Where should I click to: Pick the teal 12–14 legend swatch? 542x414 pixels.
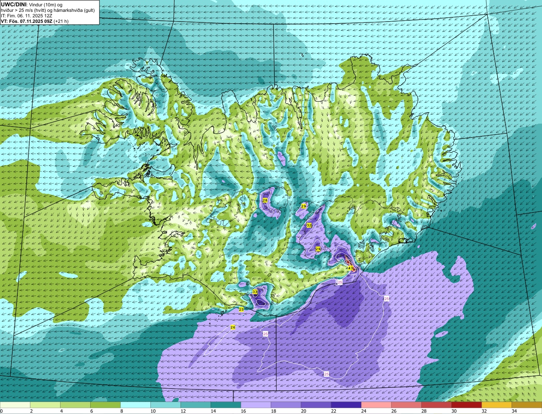[x=196, y=405]
